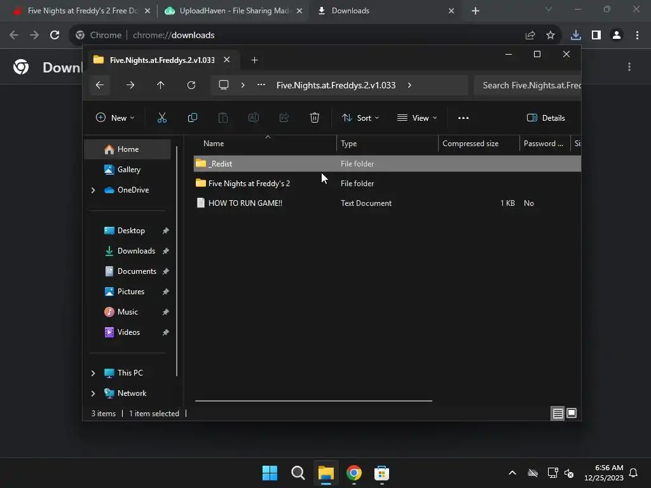The image size is (651, 488).
Task: Click the Search Five.Nights.at.Freddys field
Action: click(527, 85)
